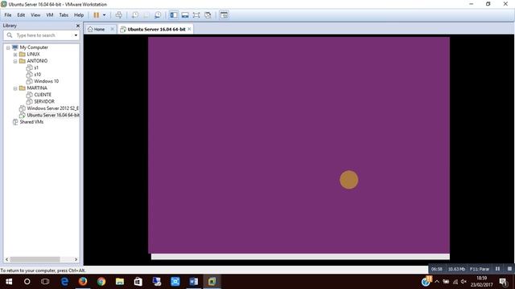Toggle the thumbnail bar view
Screen dimensions: 515x289
pos(185,15)
